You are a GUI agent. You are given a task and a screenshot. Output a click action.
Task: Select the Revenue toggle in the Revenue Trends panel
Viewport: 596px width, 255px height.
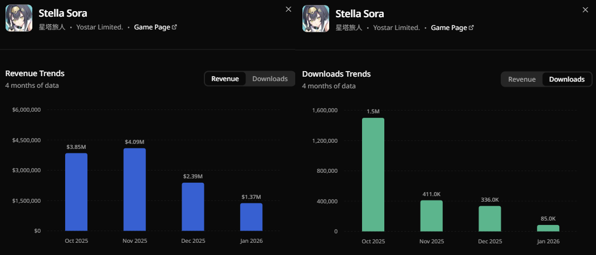tap(225, 79)
